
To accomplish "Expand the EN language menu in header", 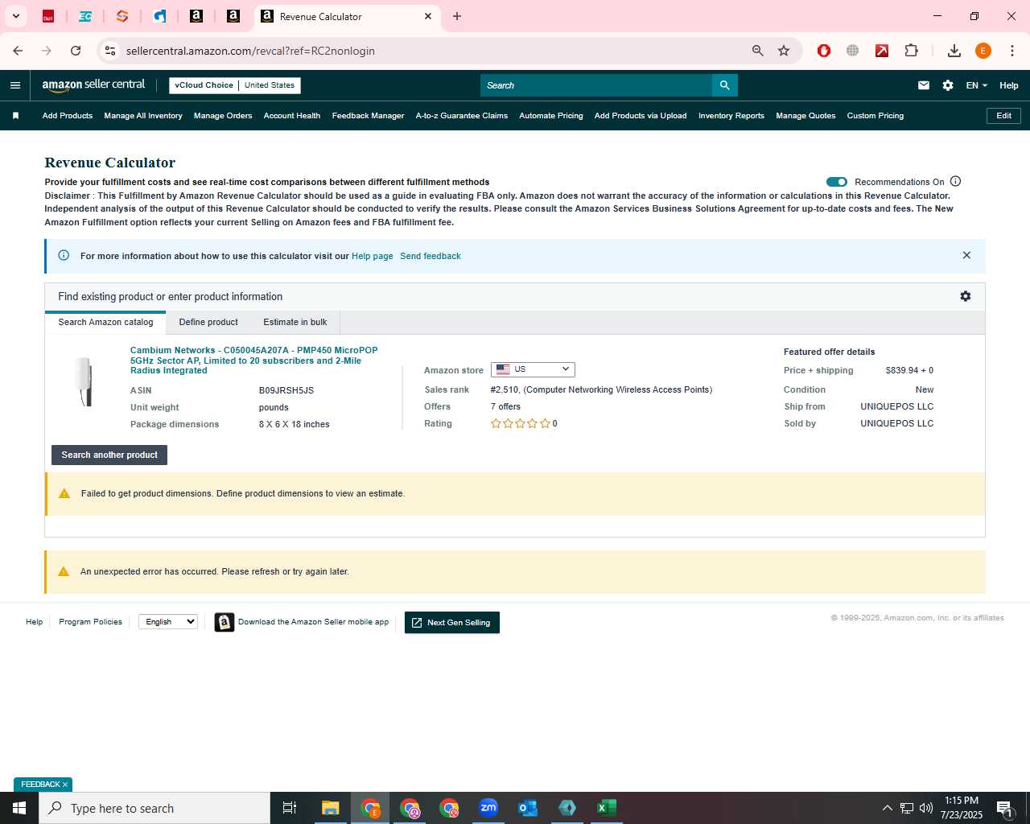I will click(x=976, y=85).
